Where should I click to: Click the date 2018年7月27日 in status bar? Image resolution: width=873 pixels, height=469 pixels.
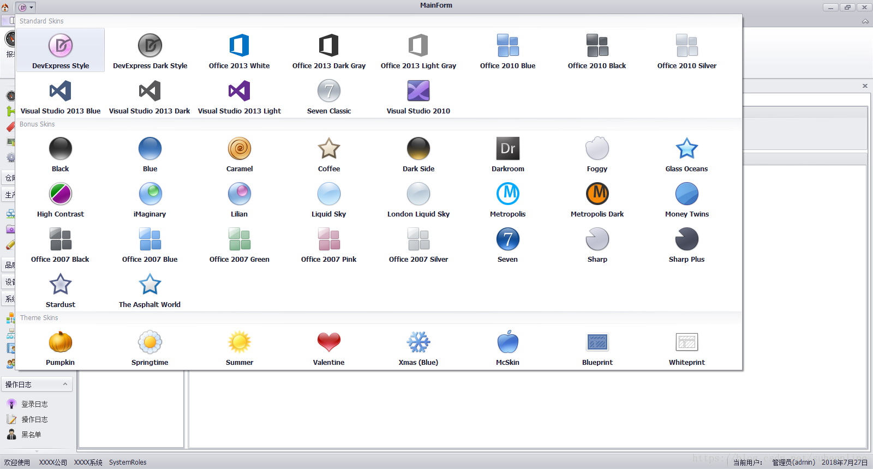(x=845, y=462)
